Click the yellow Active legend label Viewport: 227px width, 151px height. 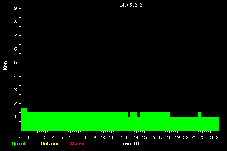click(x=50, y=144)
